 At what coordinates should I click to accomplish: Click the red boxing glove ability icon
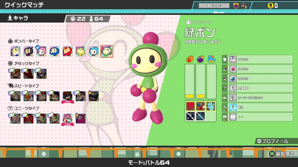tap(190, 106)
